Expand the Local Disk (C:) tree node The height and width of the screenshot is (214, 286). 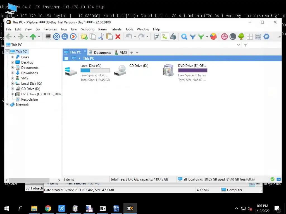(x=12, y=83)
